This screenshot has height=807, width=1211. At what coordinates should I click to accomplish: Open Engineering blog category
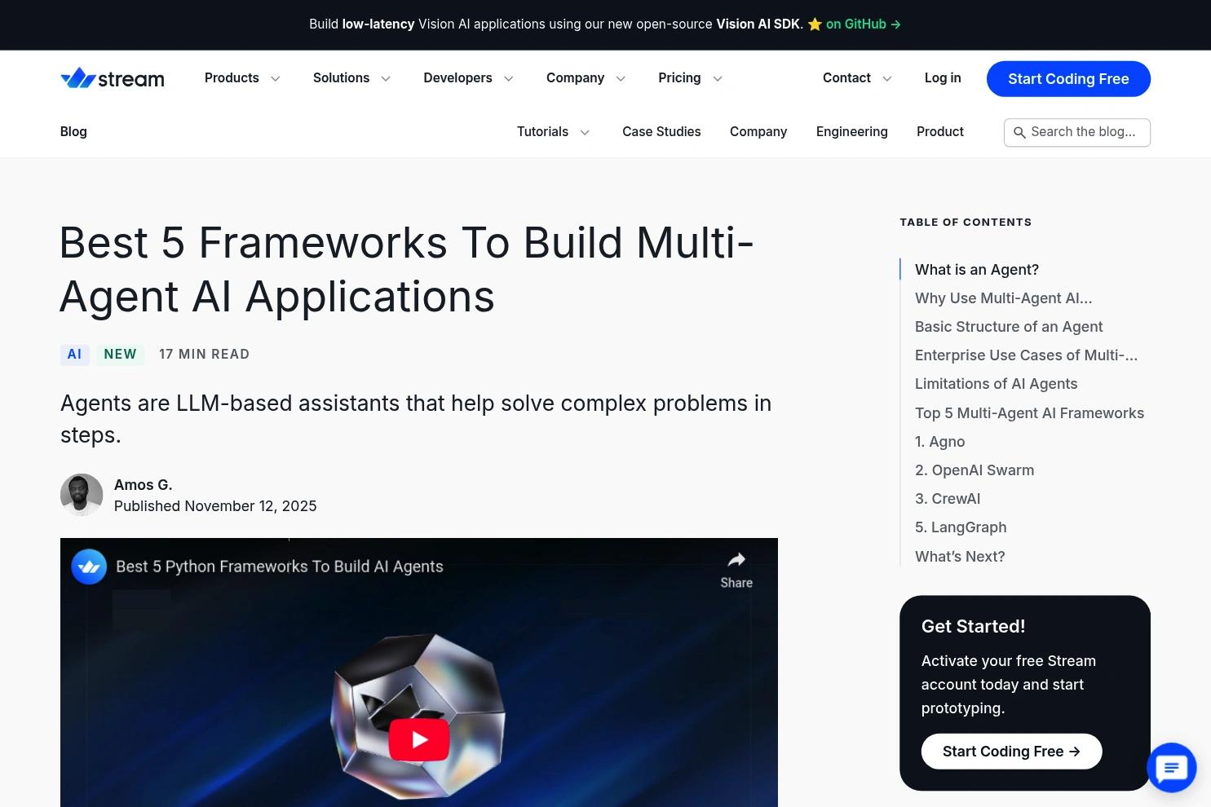[851, 132]
